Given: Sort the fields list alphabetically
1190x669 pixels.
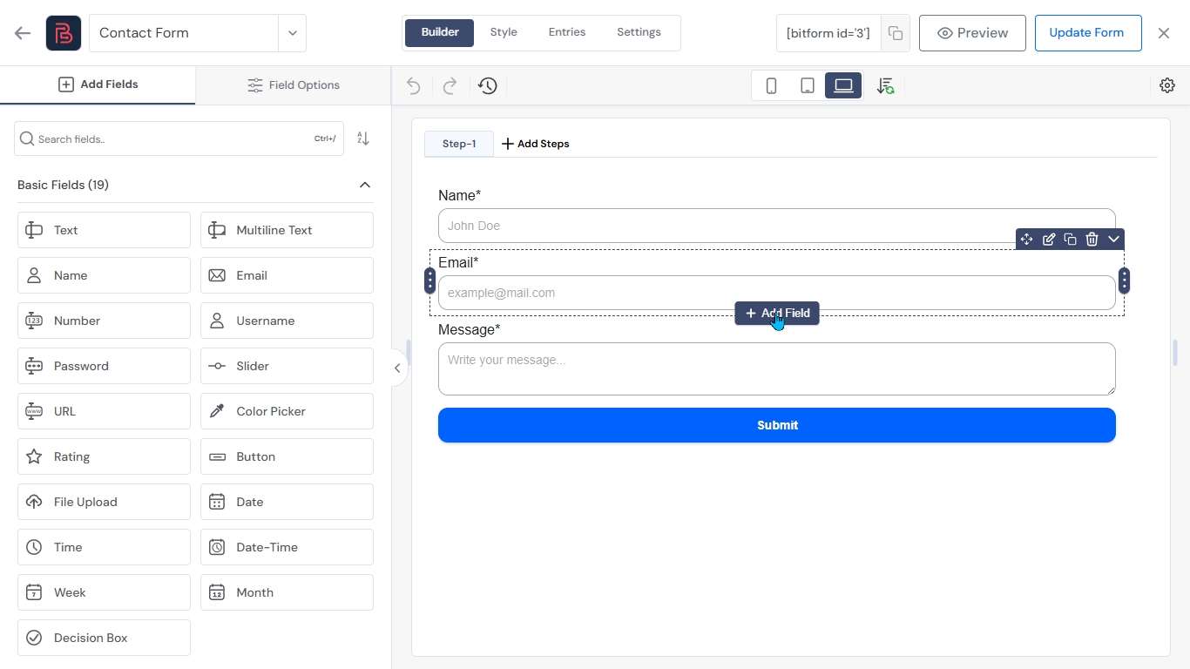Looking at the screenshot, I should (x=363, y=139).
